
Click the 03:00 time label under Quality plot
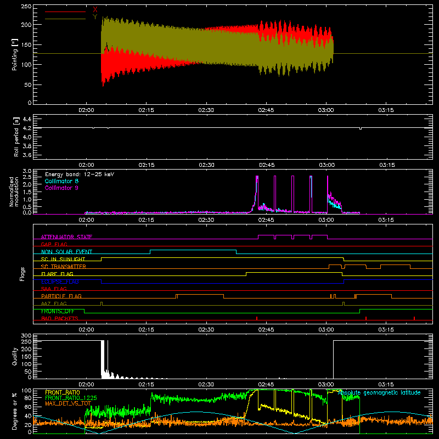click(x=326, y=385)
